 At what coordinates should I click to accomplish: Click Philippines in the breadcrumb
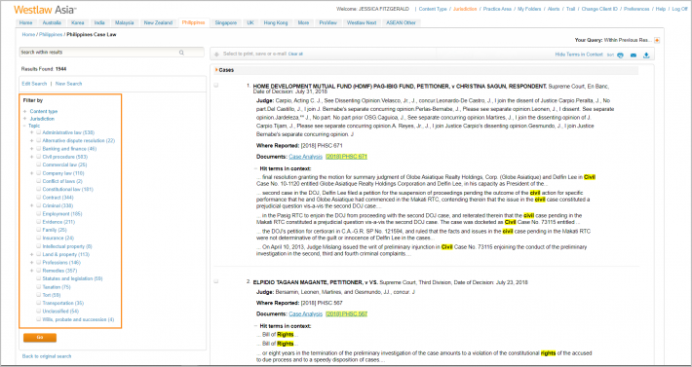(50, 34)
